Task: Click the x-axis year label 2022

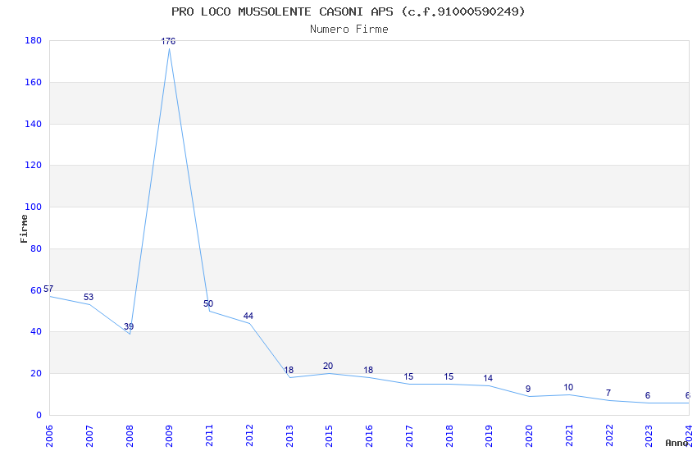Action: pyautogui.click(x=609, y=435)
